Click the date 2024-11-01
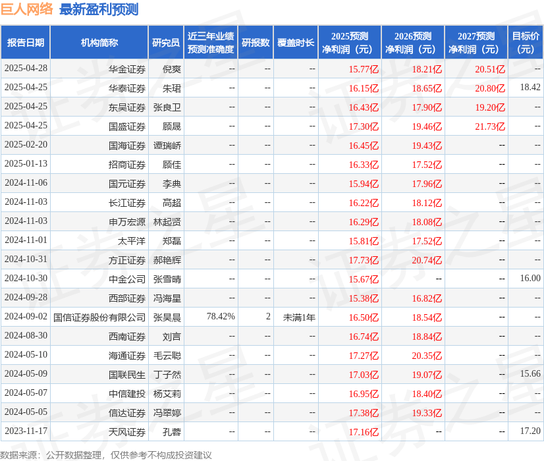This screenshot has height=461, width=544. [x=26, y=240]
